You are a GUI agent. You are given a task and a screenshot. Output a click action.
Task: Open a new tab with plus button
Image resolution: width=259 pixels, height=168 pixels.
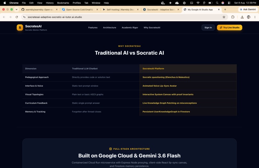[x=225, y=10]
